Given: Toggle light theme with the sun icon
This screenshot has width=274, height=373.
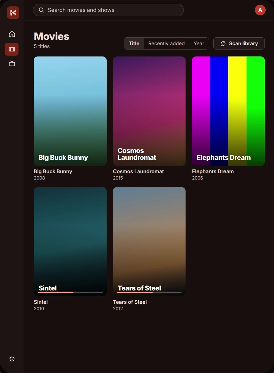Looking at the screenshot, I should tap(12, 359).
